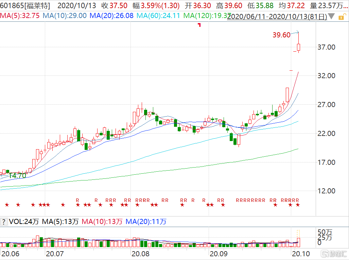Click the 14.70 low price annotation
This screenshot has height=260, width=349.
coord(17,176)
